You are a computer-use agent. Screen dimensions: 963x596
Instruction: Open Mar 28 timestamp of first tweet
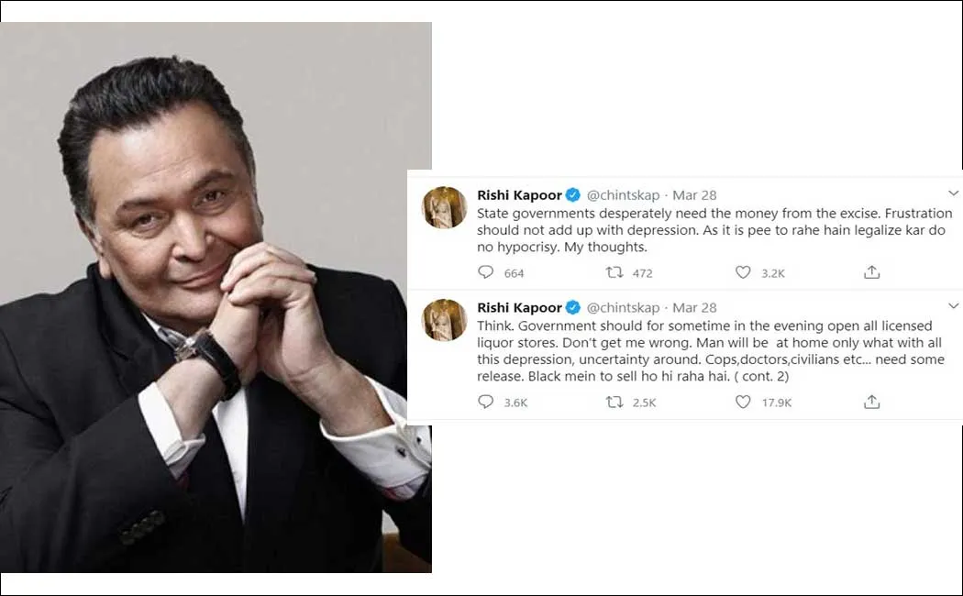pos(694,195)
